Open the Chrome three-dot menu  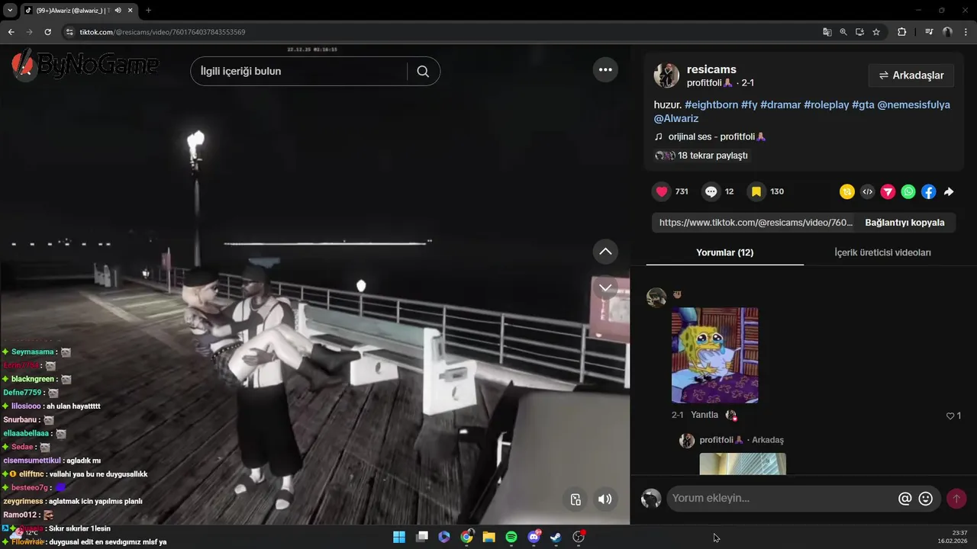pyautogui.click(x=966, y=32)
